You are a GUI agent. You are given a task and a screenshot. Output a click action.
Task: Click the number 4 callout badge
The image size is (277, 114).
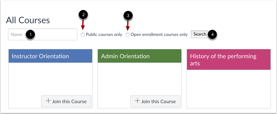(212, 35)
